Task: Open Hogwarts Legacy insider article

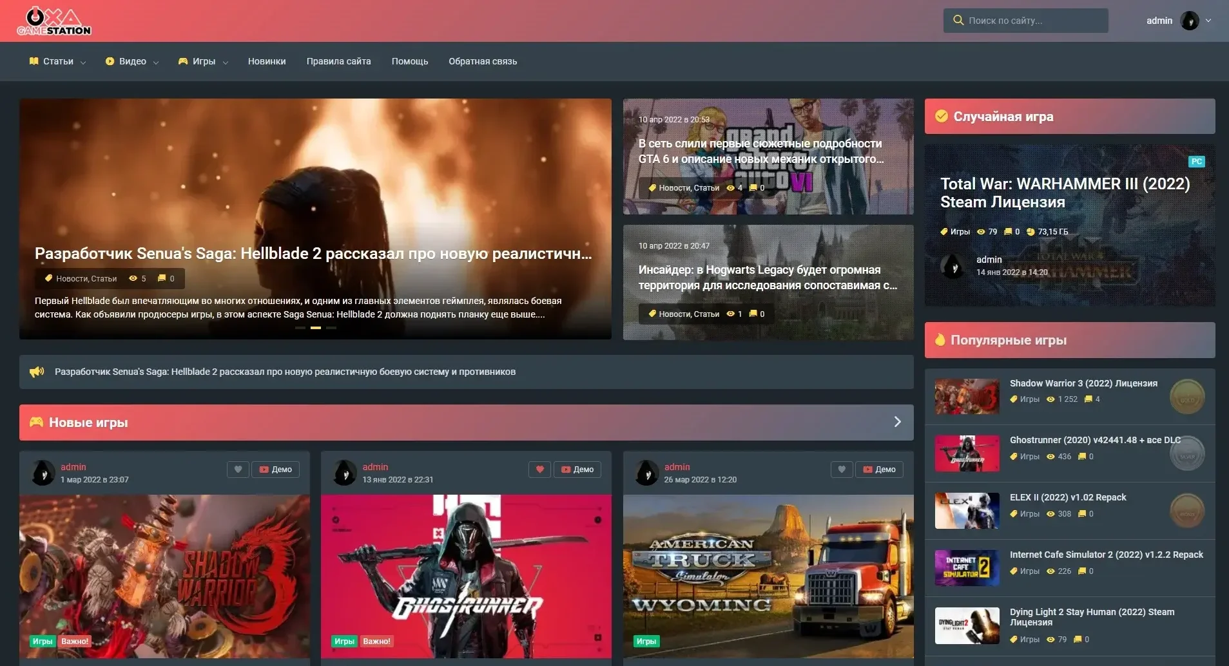Action: (768, 278)
